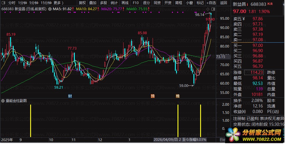Open the 更多 timeframe menu
This screenshot has height=144, width=286.
click(59, 3)
